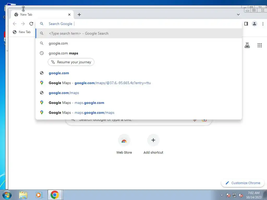Click the voice search microphone icon
The width and height of the screenshot is (267, 200).
click(195, 120)
